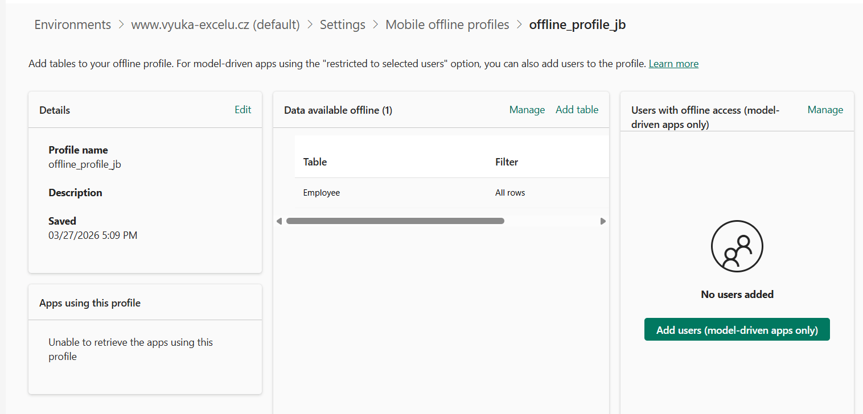Image resolution: width=863 pixels, height=414 pixels.
Task: Click the left arrow of horizontal scrollbar
Action: pos(279,221)
